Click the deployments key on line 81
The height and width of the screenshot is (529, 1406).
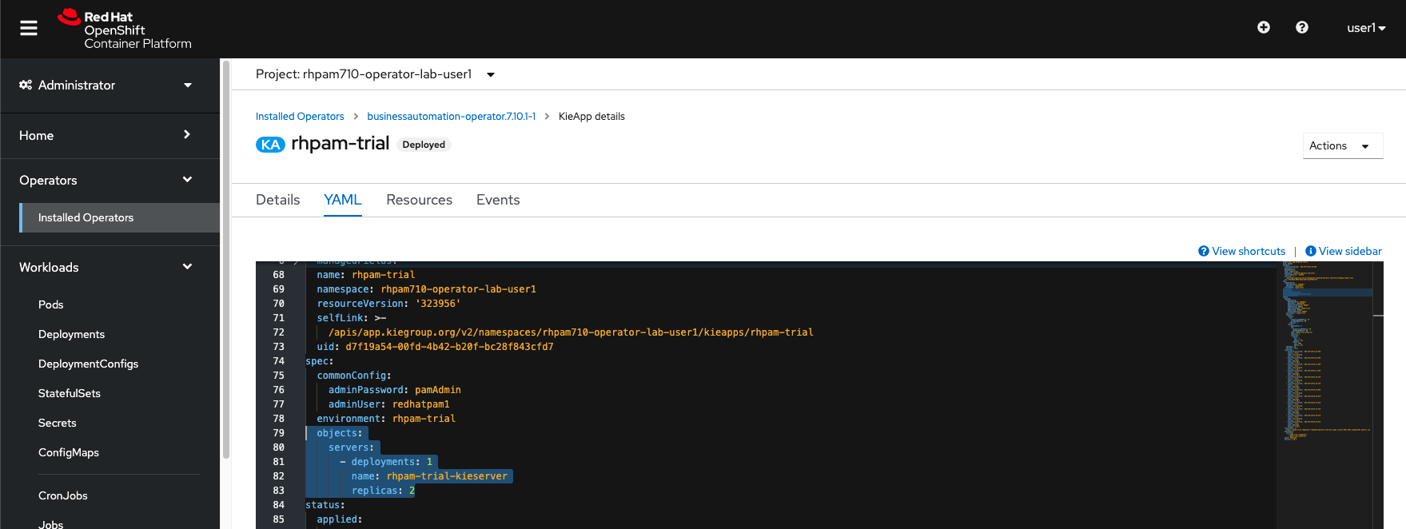click(x=384, y=462)
